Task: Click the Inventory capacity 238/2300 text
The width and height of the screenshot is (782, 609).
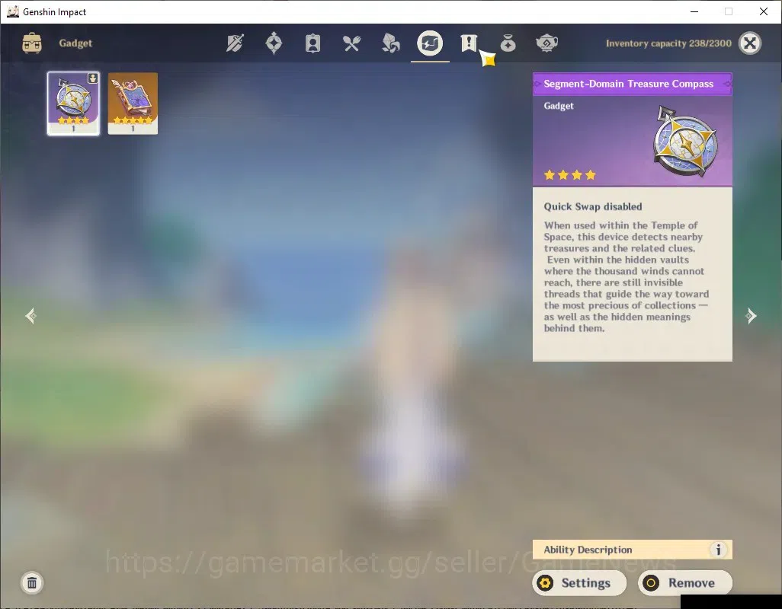Action: (x=668, y=43)
